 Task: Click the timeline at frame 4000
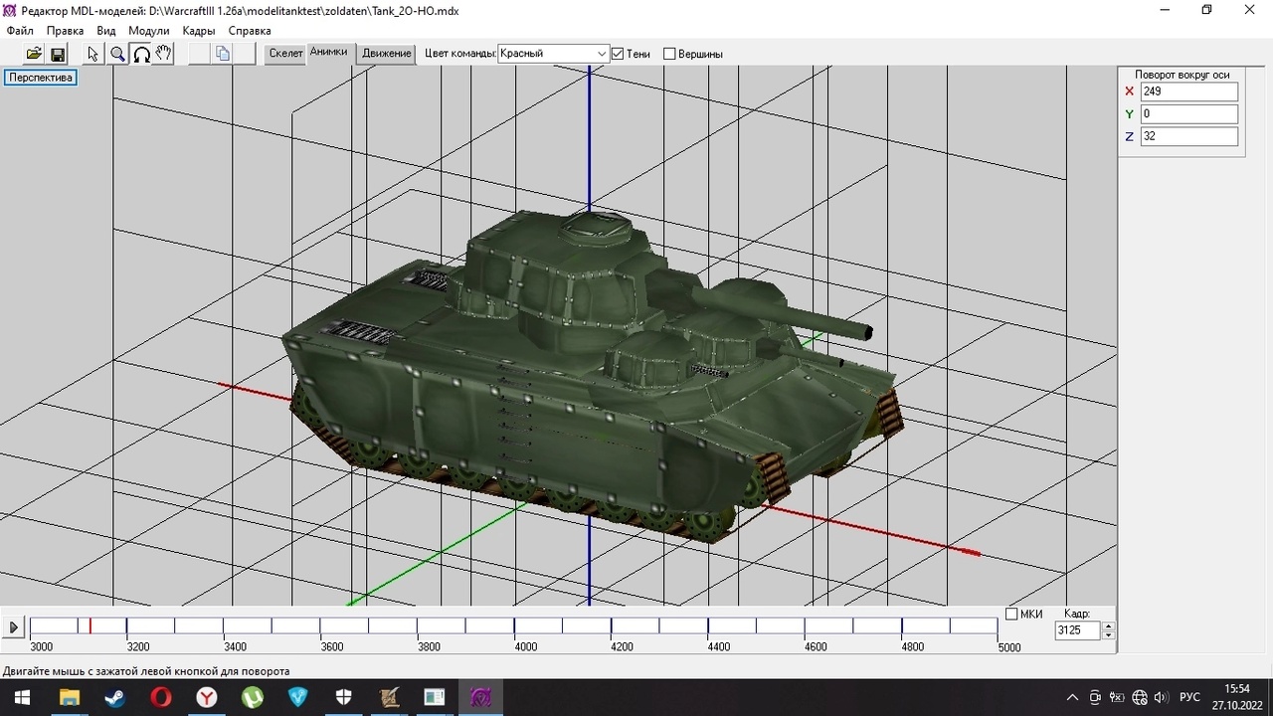click(514, 626)
